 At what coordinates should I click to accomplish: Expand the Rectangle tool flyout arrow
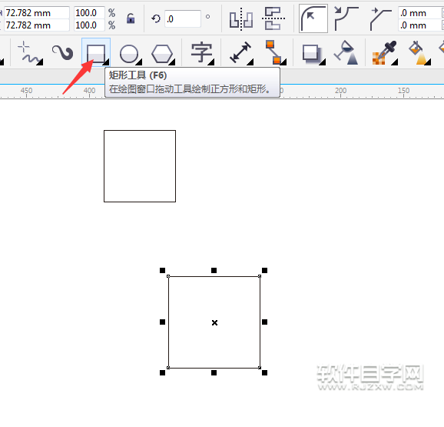[x=106, y=62]
